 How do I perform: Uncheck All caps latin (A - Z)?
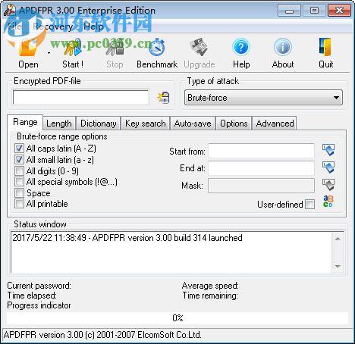19,149
